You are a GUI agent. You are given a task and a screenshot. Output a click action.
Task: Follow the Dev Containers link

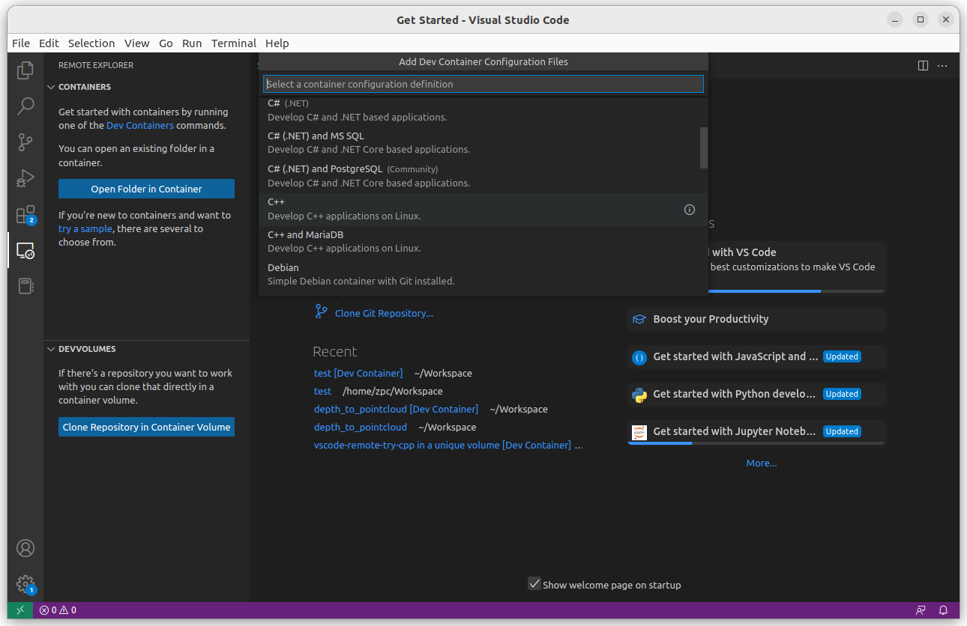140,125
